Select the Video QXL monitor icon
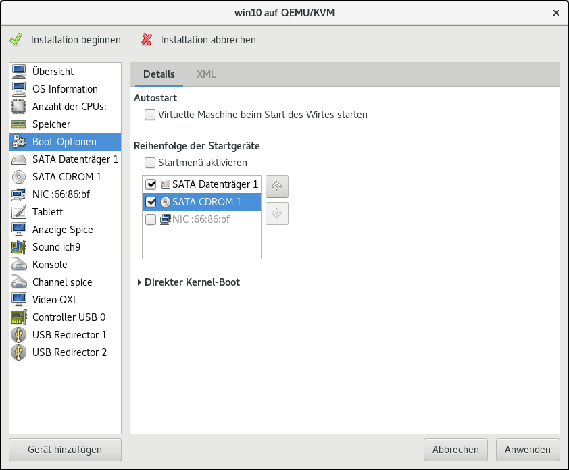The height and width of the screenshot is (470, 569). (19, 300)
